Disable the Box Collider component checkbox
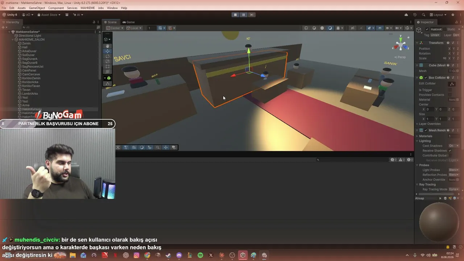The image size is (464, 261). click(426, 78)
